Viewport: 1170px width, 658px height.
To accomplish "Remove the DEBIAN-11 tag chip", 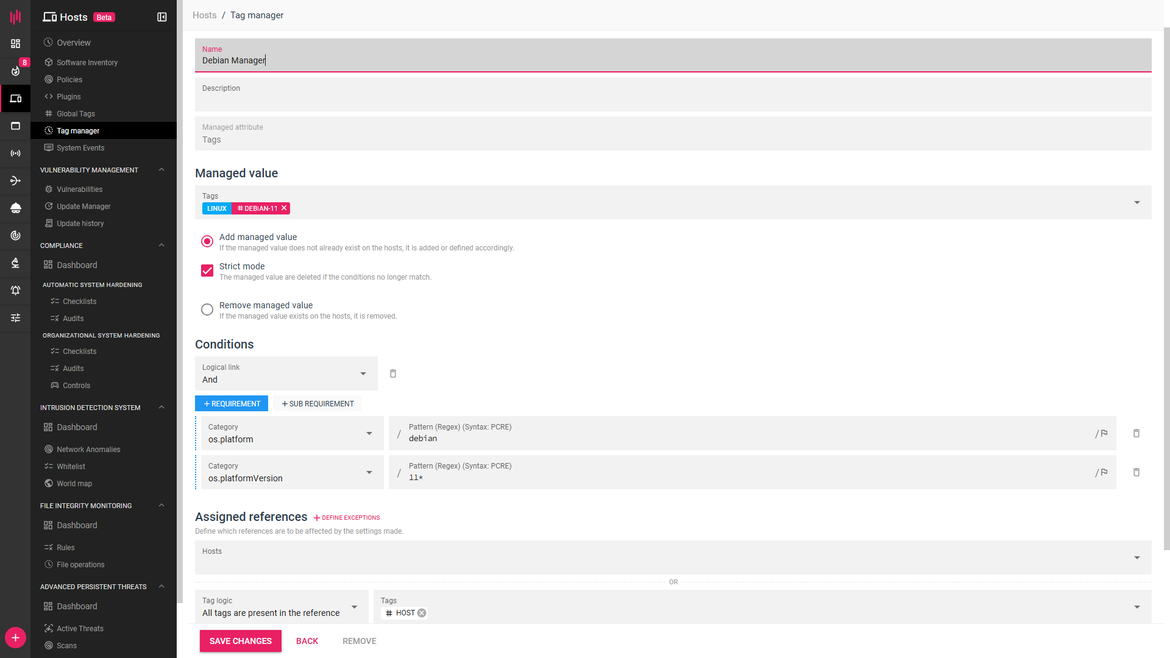I will [284, 208].
